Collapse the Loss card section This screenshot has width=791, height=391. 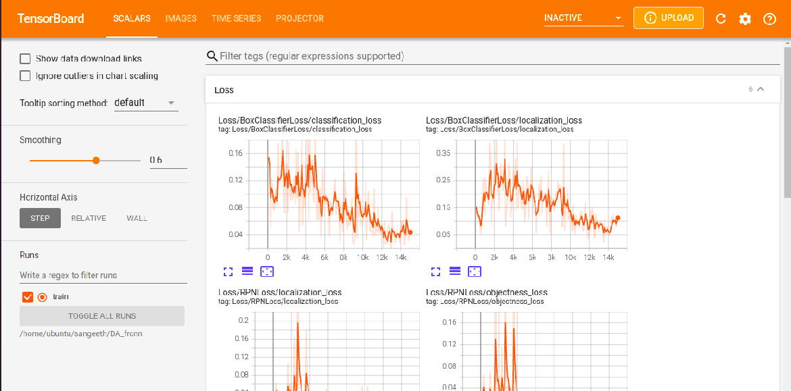coord(759,88)
